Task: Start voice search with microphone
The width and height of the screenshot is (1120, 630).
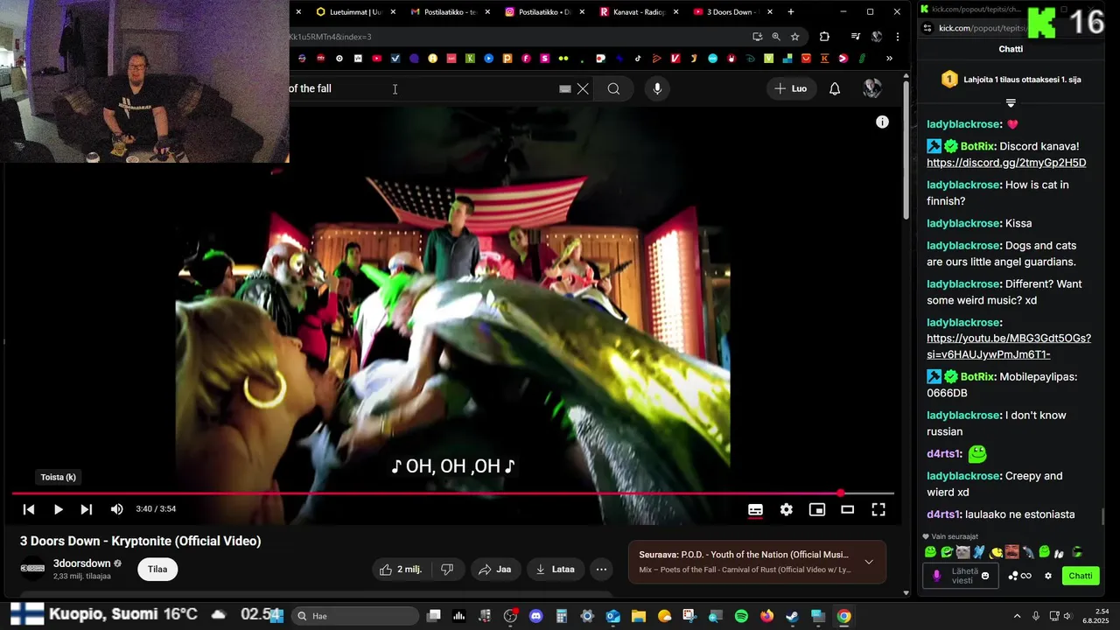Action: 657,88
